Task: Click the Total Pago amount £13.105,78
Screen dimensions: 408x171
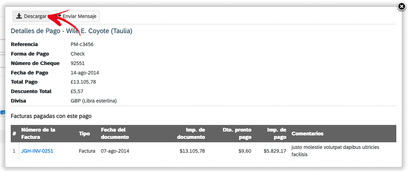Action: tap(83, 82)
